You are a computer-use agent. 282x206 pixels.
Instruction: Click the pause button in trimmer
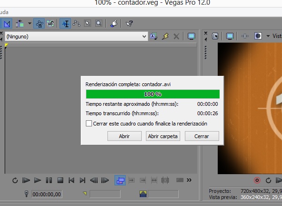[x=49, y=180]
